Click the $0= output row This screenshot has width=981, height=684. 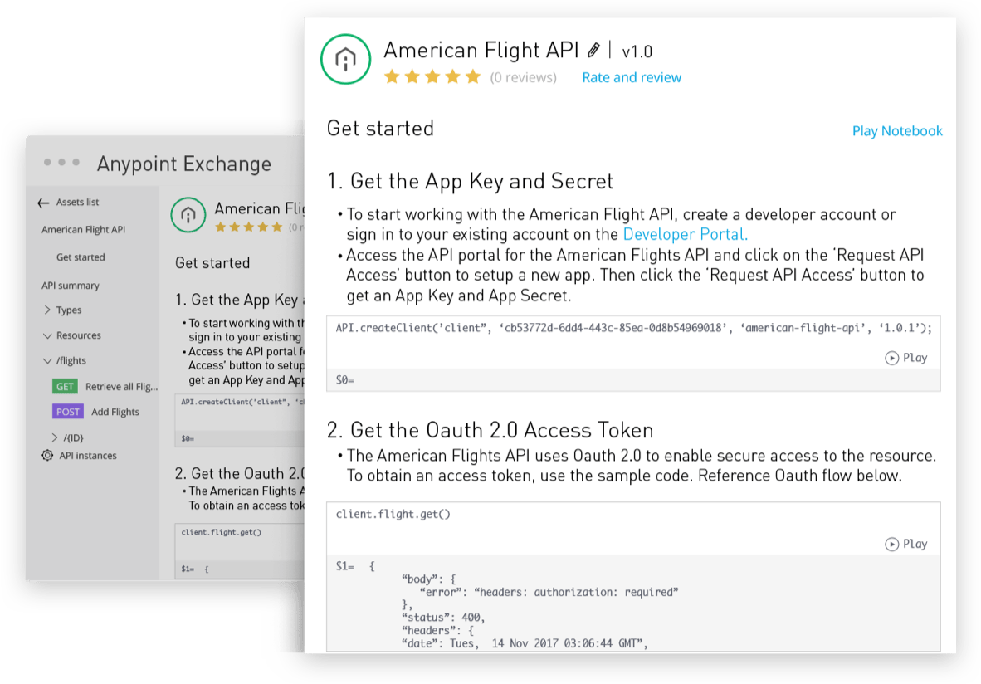pyautogui.click(x=633, y=380)
